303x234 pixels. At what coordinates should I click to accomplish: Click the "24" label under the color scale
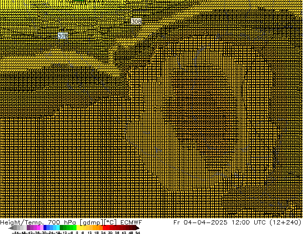(103, 233)
